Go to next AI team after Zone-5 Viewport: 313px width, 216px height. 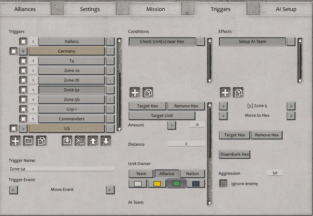tap(291, 106)
